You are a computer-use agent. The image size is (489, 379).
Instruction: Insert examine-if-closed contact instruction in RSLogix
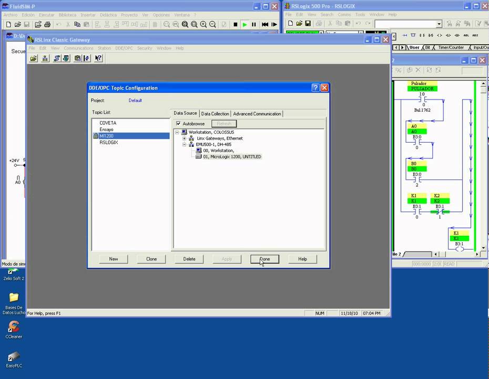[422, 35]
